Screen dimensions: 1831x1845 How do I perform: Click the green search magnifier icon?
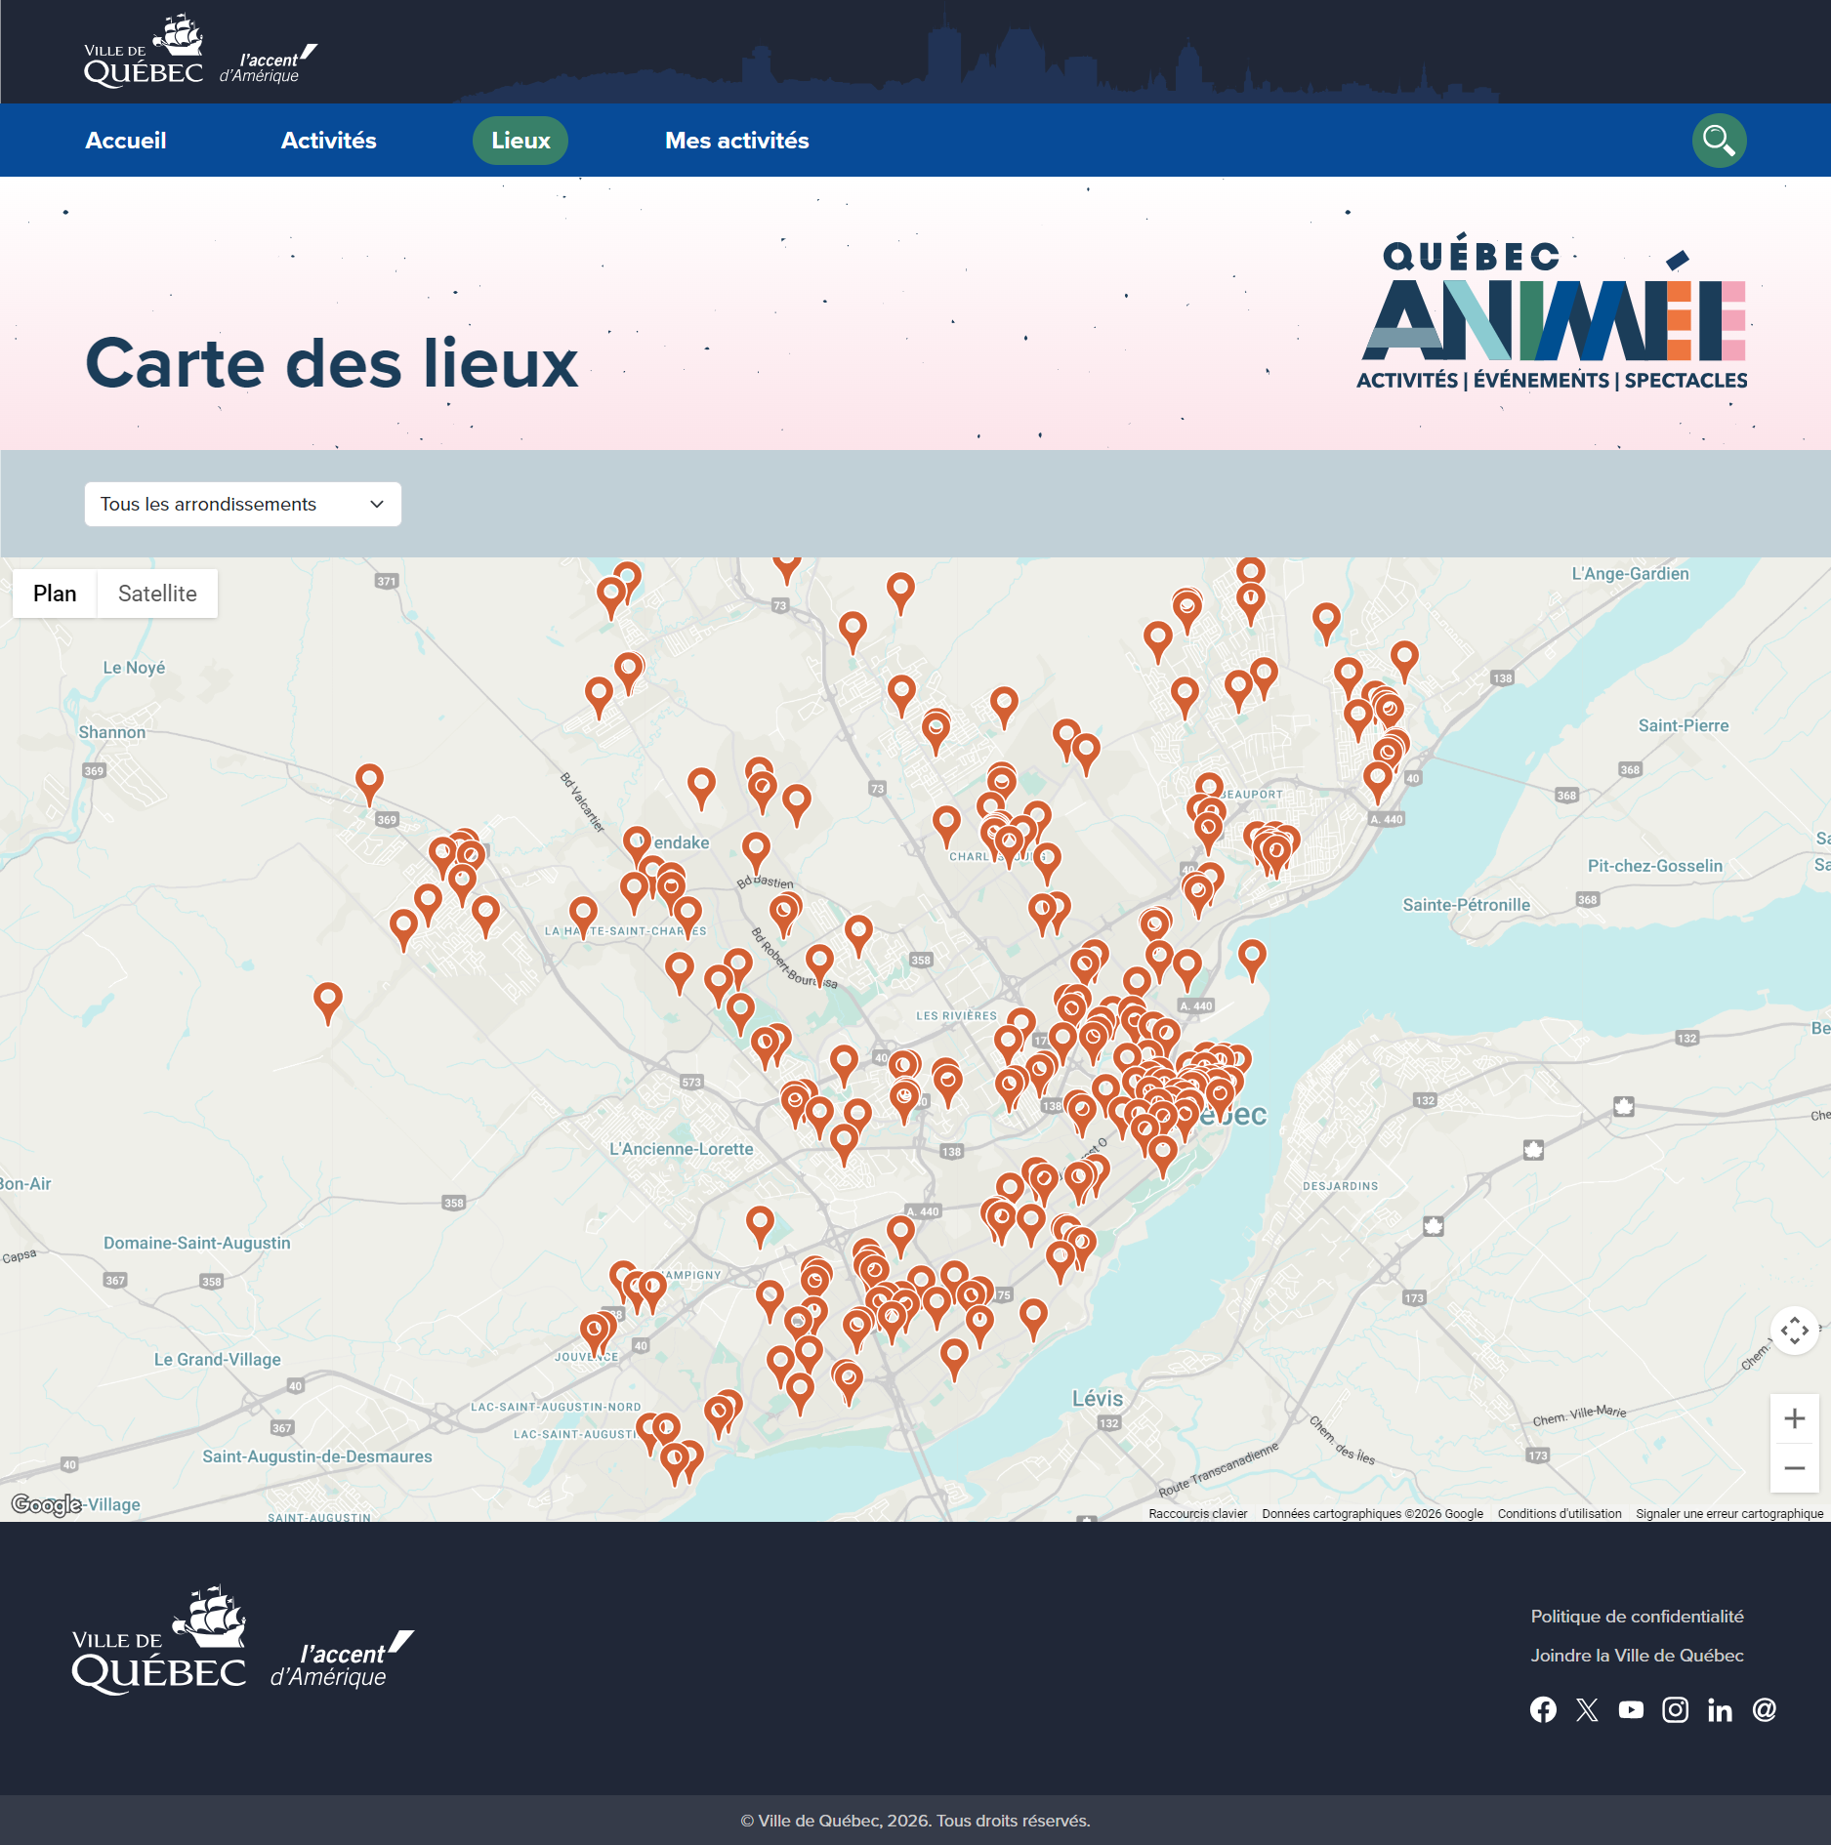[x=1719, y=141]
